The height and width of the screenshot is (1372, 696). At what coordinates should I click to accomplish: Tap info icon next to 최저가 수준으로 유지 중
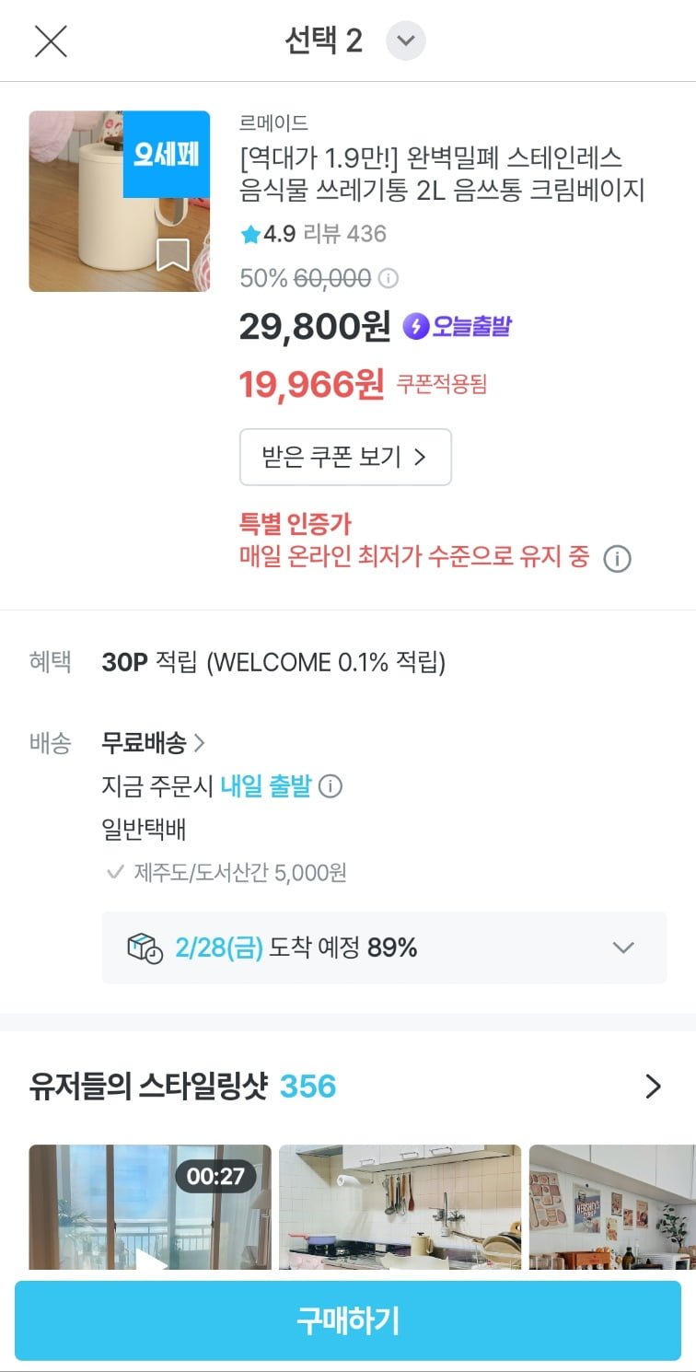617,559
